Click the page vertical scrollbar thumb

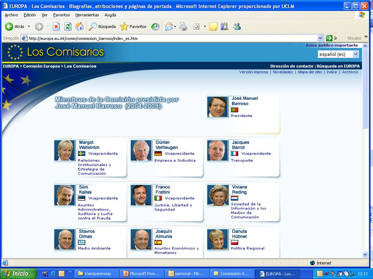(x=365, y=88)
